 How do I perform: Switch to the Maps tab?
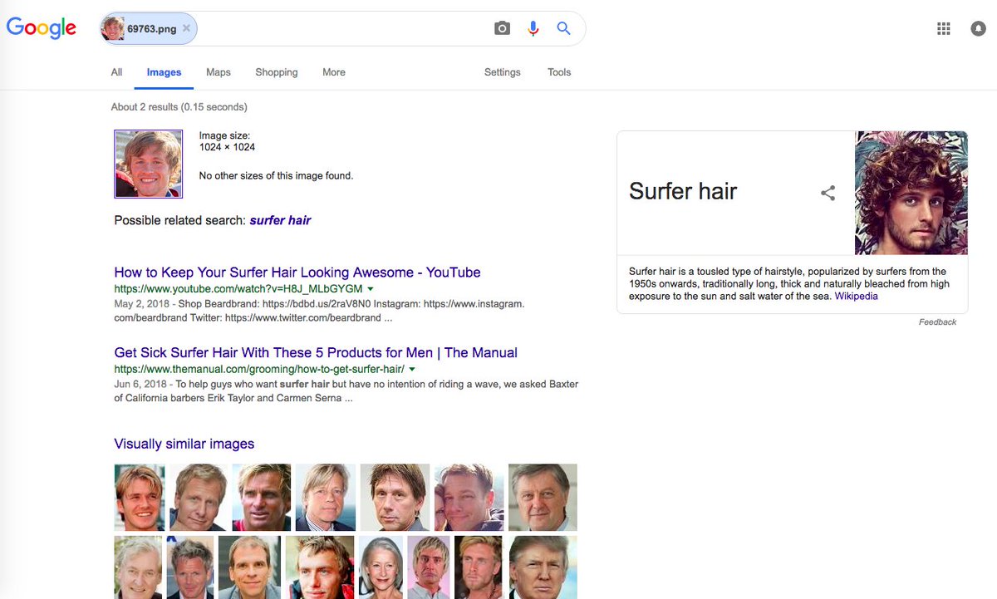pyautogui.click(x=219, y=72)
